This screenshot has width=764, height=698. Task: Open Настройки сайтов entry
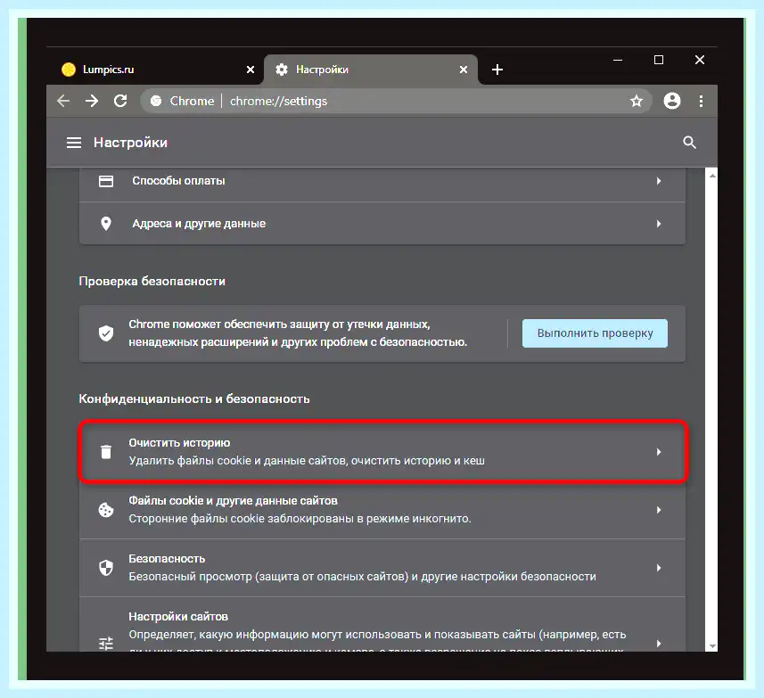(x=382, y=624)
